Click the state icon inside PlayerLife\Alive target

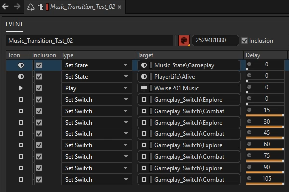[x=144, y=77]
